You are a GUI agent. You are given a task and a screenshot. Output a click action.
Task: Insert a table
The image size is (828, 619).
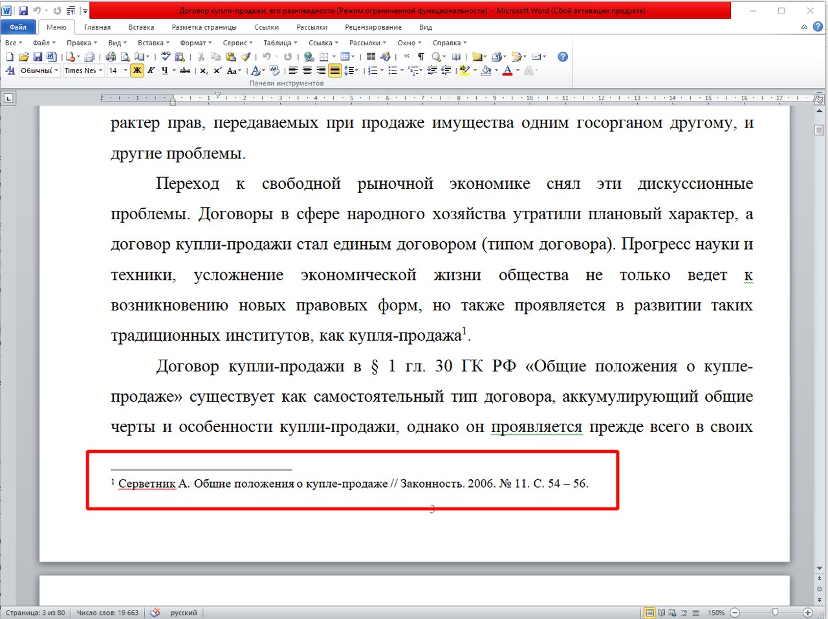coord(345,56)
